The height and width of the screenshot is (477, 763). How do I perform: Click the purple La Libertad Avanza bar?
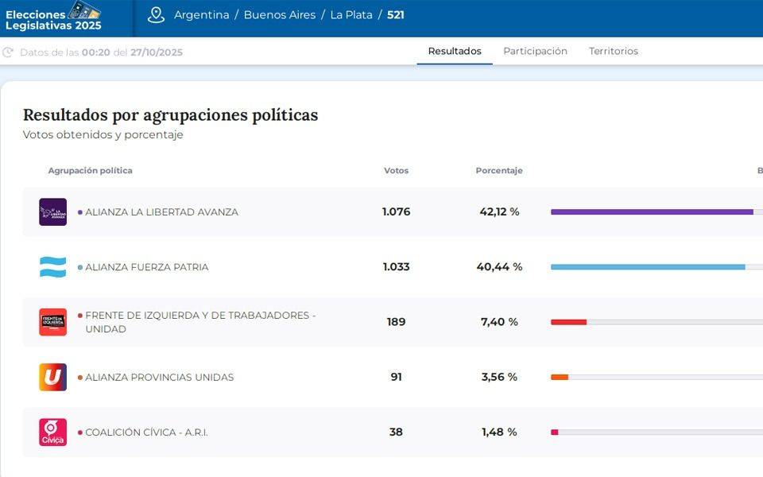[652, 212]
